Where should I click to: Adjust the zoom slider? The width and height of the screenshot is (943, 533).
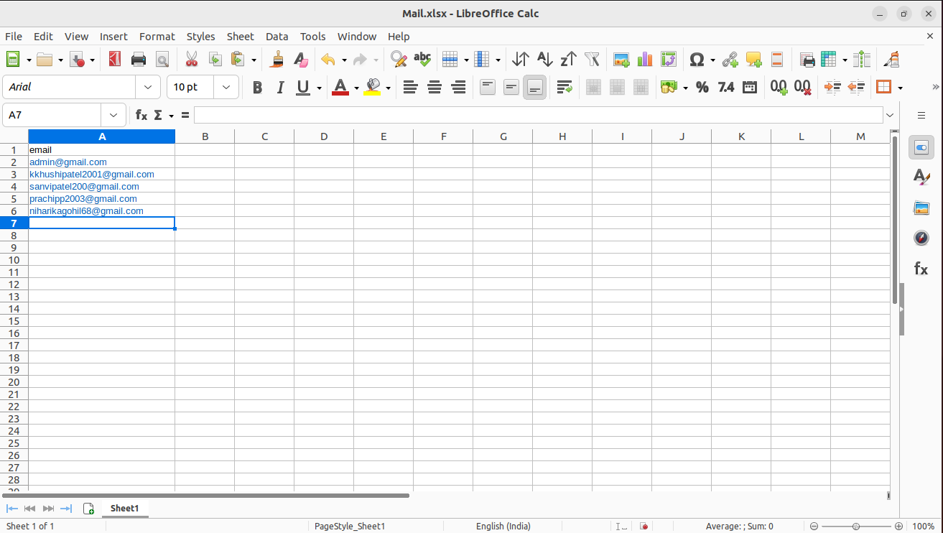tap(858, 526)
